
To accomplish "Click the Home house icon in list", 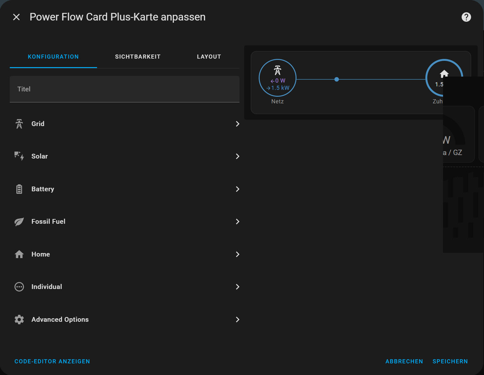I will pos(19,254).
